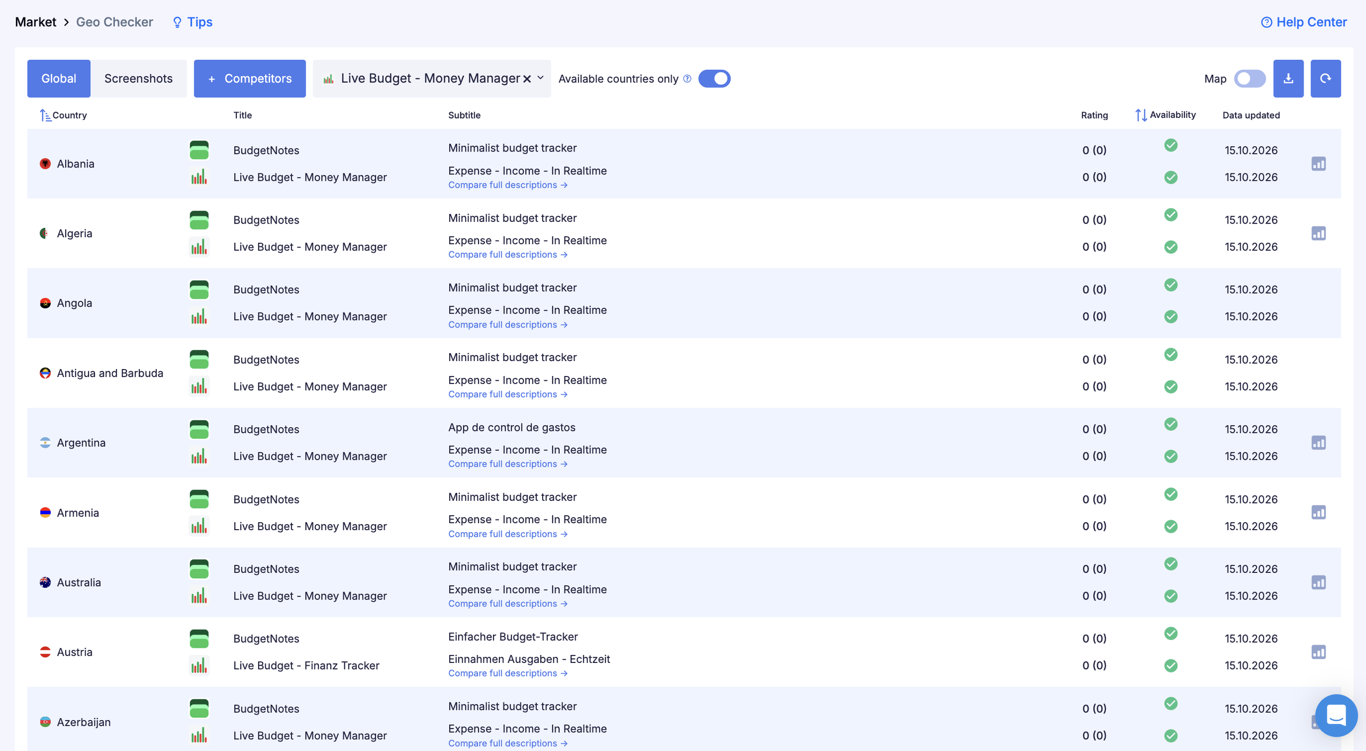This screenshot has width=1366, height=751.
Task: Open chart icon in Argentina row
Action: [x=1319, y=443]
